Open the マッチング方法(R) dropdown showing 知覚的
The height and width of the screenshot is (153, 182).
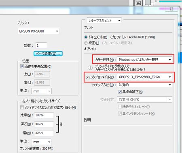pos(145,85)
